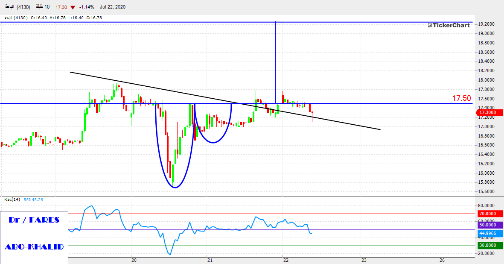Click the H:16.78 high value
Viewport: 504px width, 264px height.
click(58, 18)
